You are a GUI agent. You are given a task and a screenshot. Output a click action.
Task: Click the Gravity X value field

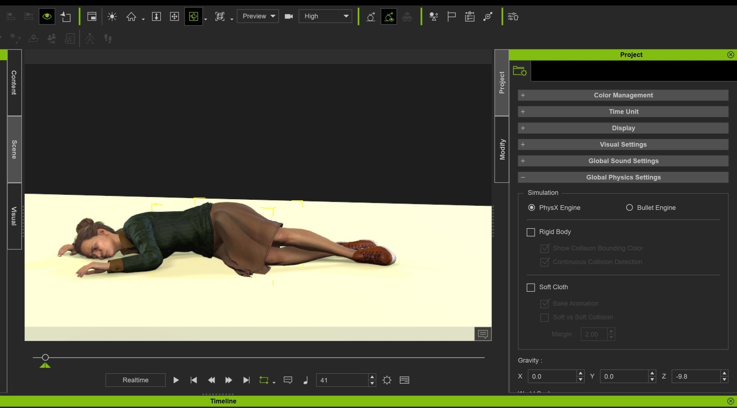pyautogui.click(x=552, y=376)
